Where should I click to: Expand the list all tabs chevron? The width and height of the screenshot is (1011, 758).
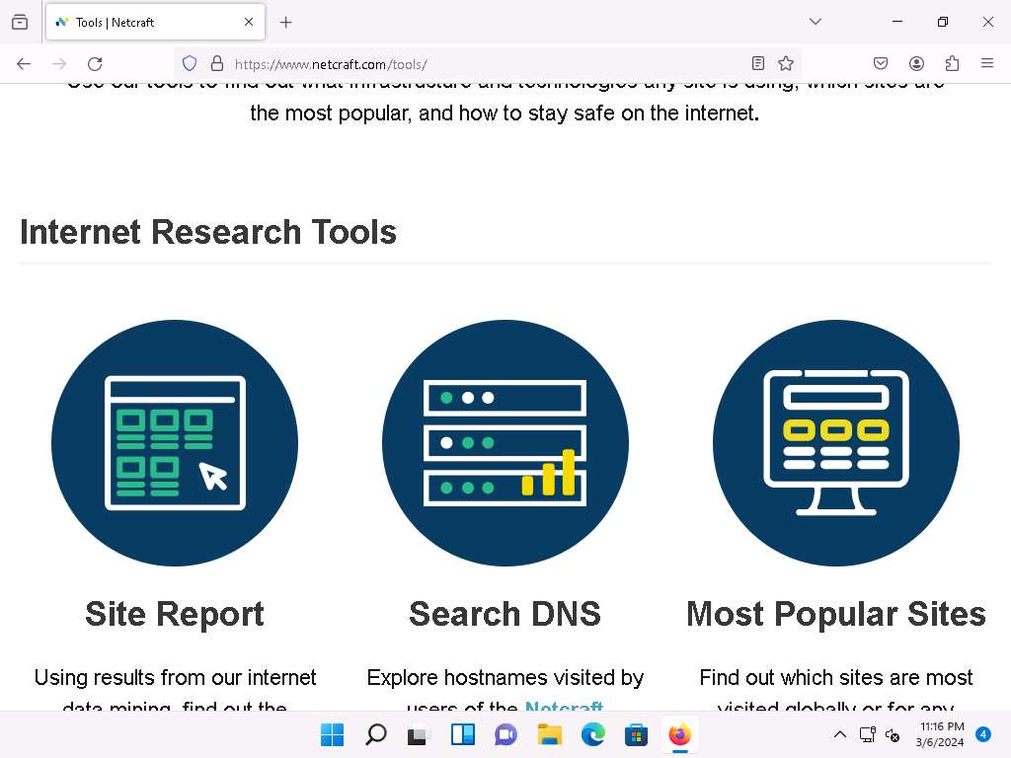tap(815, 22)
